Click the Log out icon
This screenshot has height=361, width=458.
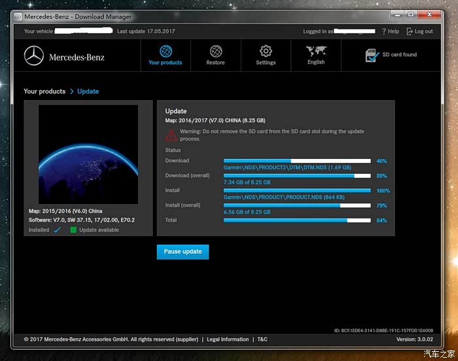click(410, 31)
